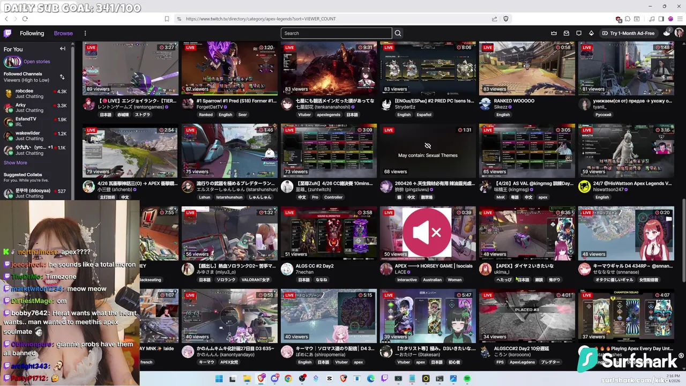Click the share page icon in address bar
The width and height of the screenshot is (686, 386).
coord(494,19)
